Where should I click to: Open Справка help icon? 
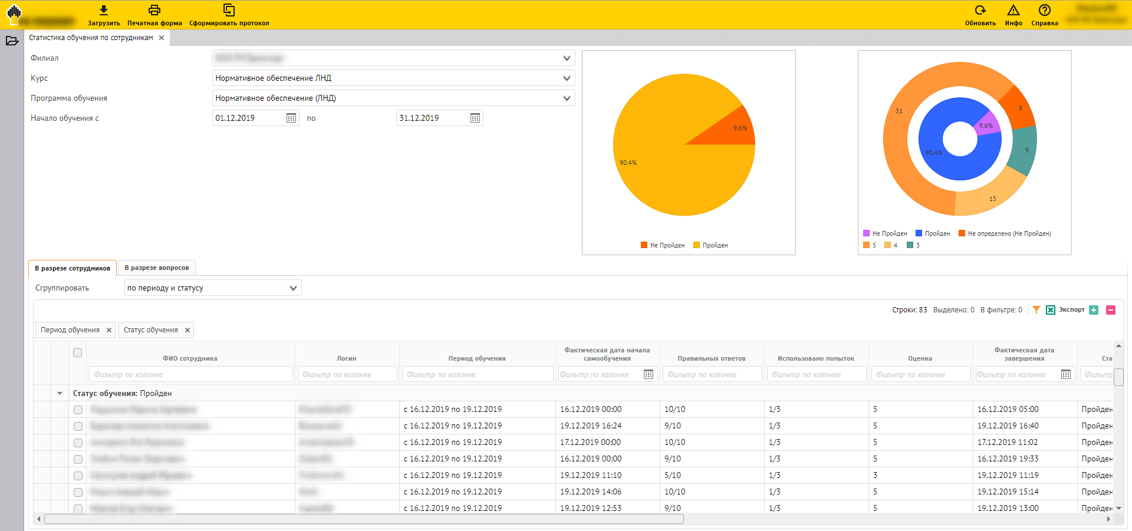coord(1044,11)
